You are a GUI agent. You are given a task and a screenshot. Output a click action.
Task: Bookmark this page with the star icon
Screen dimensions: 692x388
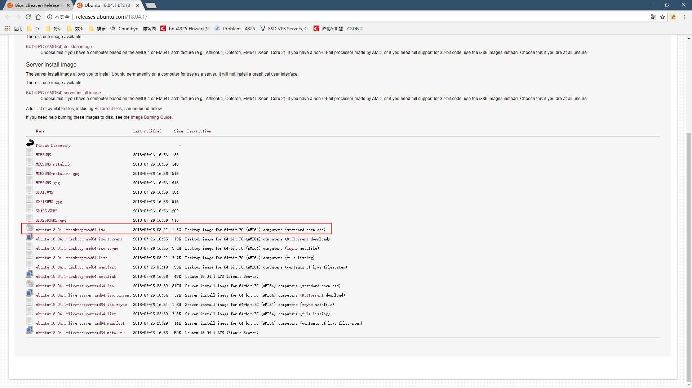click(662, 17)
